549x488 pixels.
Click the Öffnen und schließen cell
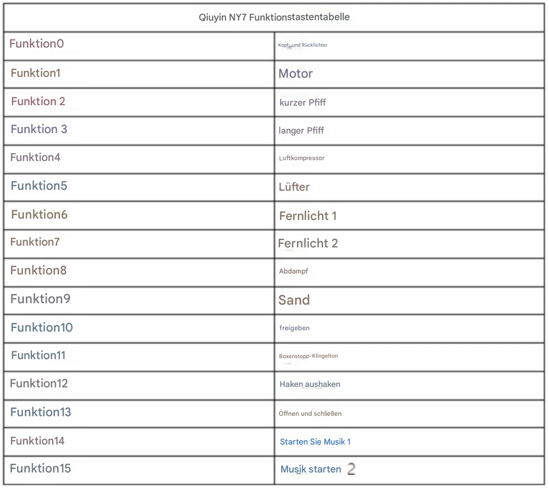coord(310,413)
